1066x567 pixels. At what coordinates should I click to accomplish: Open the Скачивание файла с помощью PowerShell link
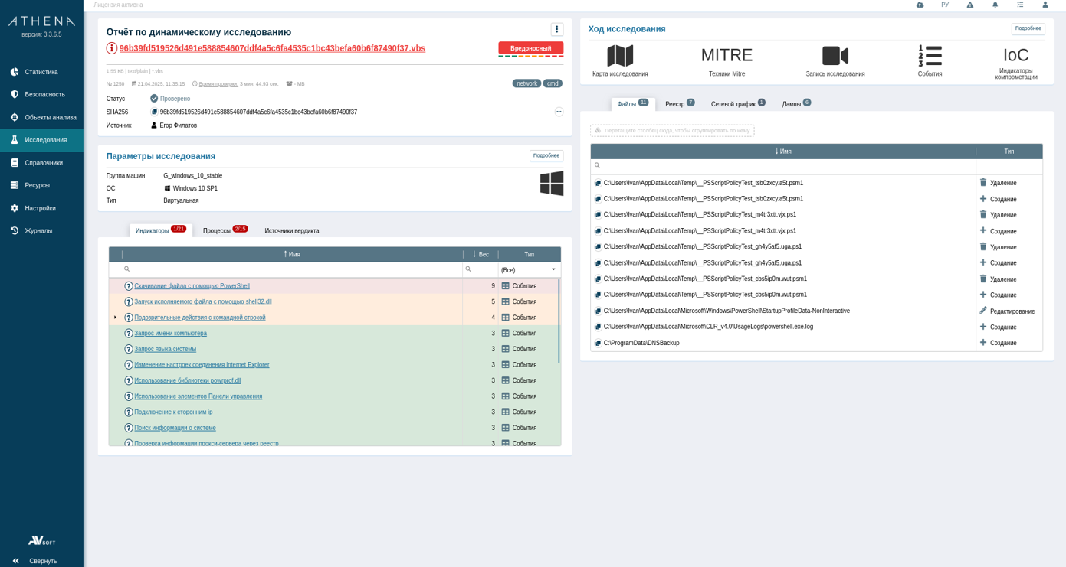[x=192, y=286]
